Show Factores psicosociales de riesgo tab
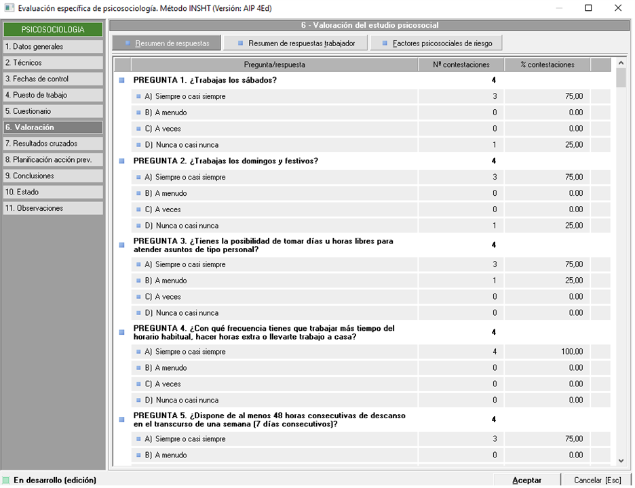Viewport: 635px width, 488px height. coord(438,43)
